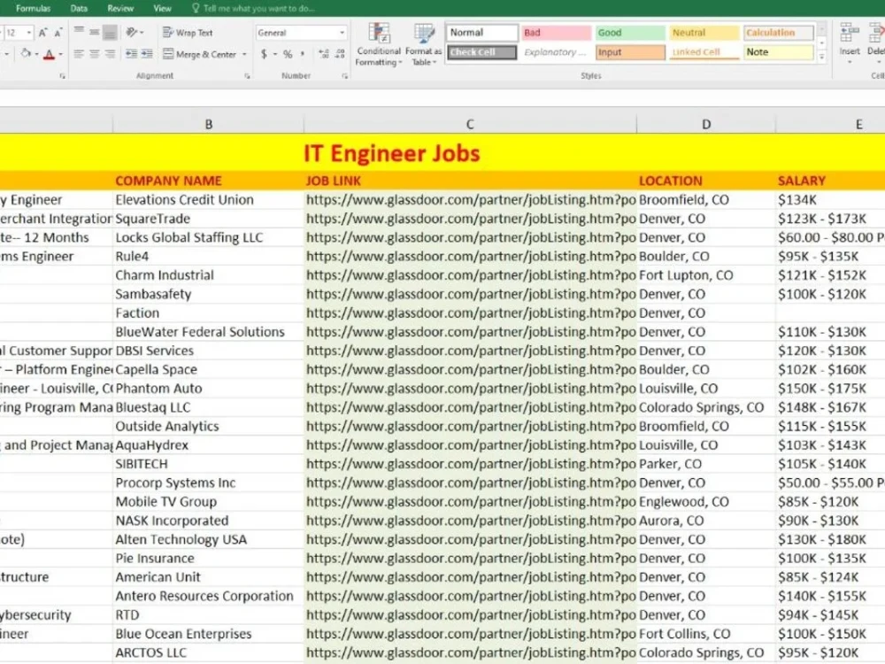Open Format as Table gallery
885x664 pixels.
[423, 44]
